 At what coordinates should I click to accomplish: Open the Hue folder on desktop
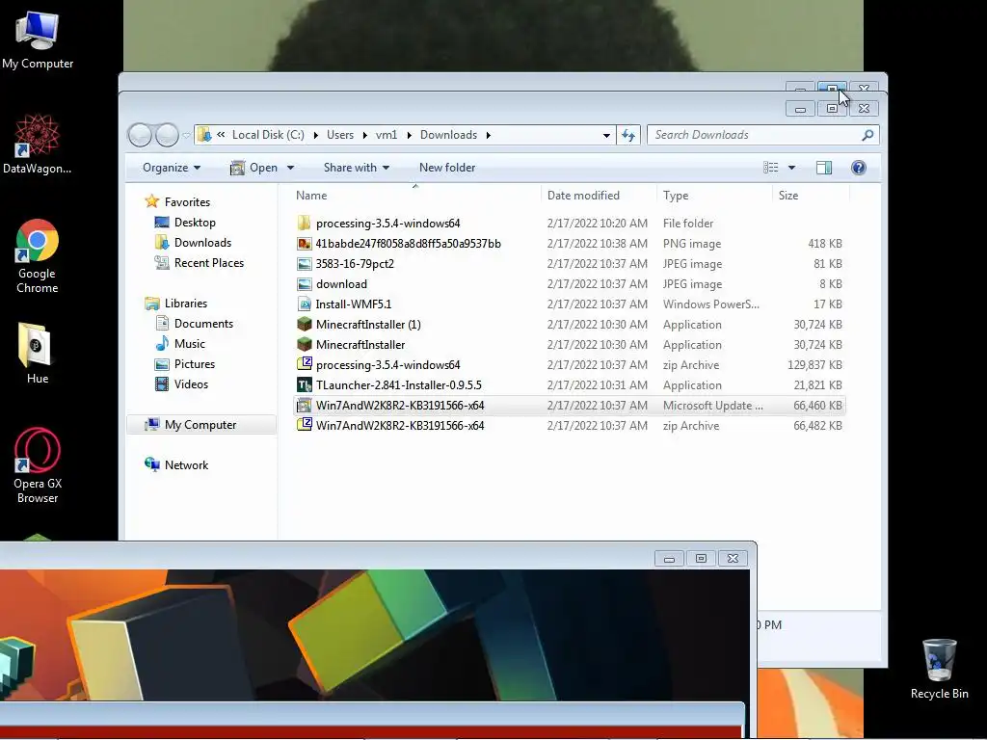click(38, 353)
